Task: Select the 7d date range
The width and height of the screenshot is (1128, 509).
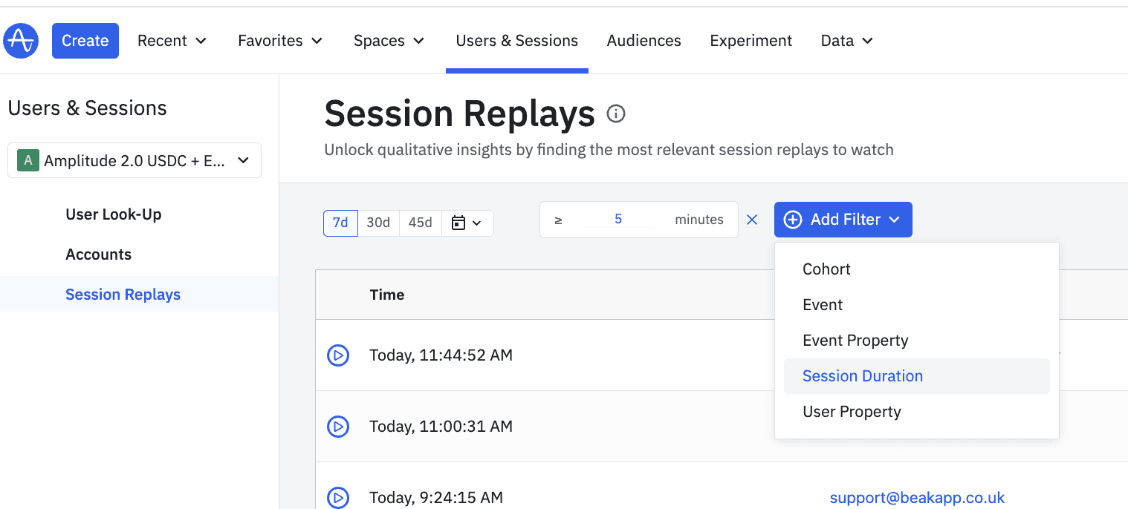Action: [x=340, y=223]
